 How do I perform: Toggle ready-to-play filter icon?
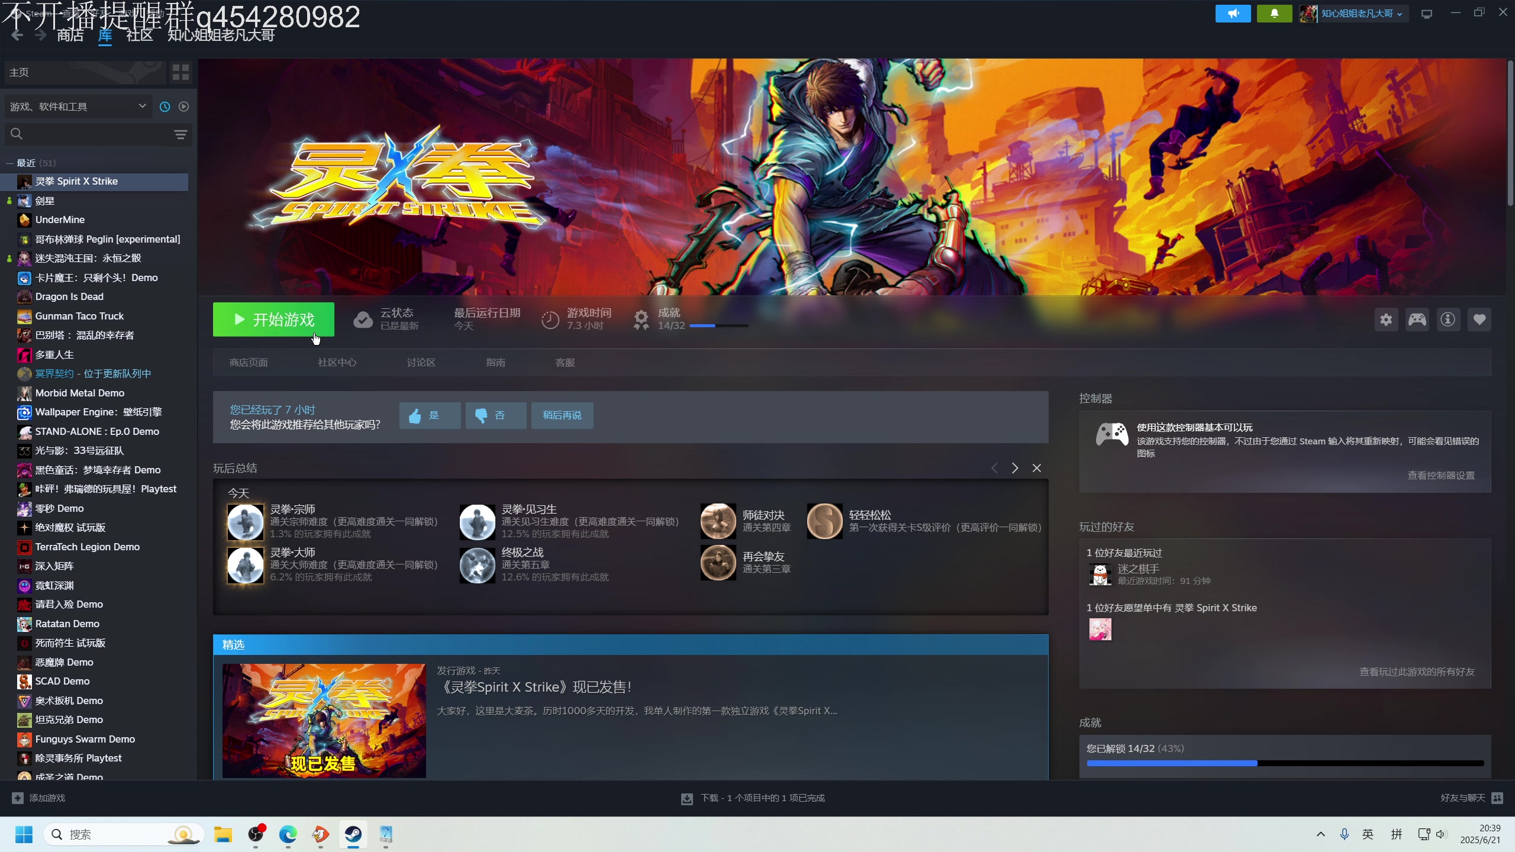pos(183,106)
